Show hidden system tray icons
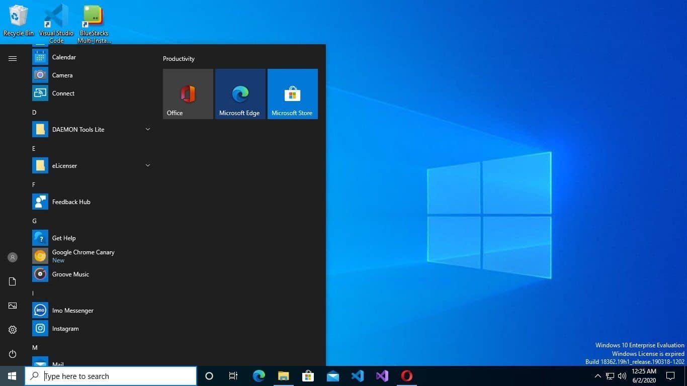 click(x=598, y=376)
